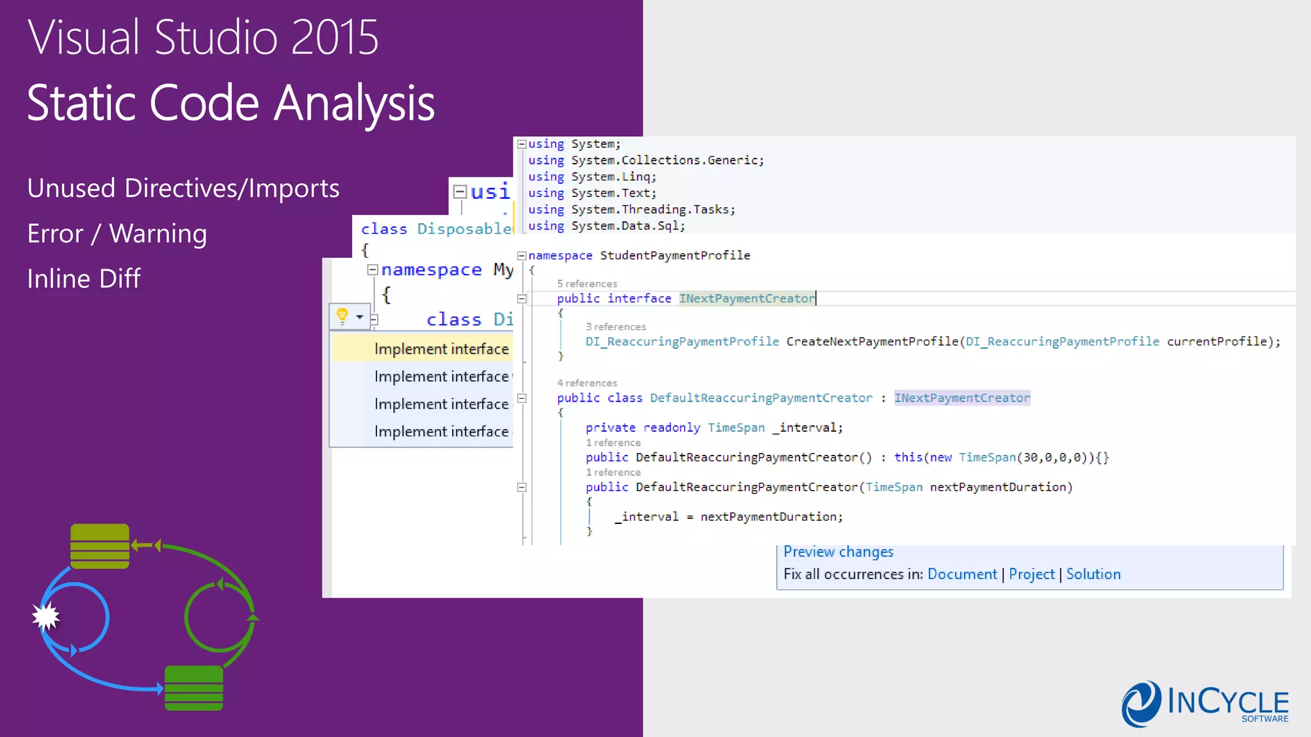This screenshot has width=1311, height=737.
Task: Click the Preview changes link
Action: pyautogui.click(x=838, y=552)
